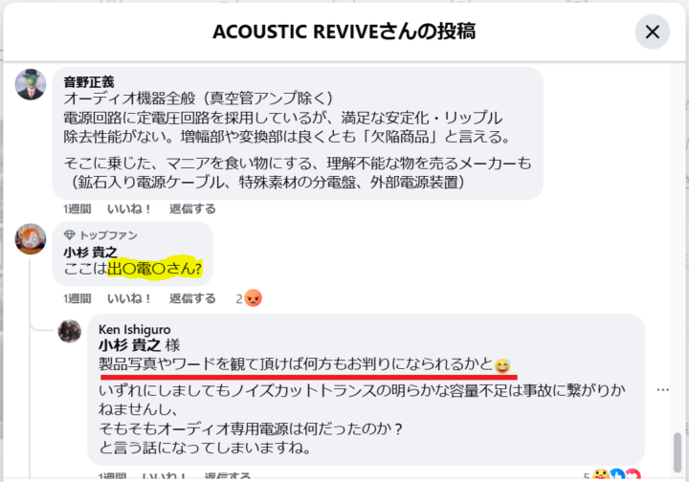Open 音野正義 name link

click(89, 82)
